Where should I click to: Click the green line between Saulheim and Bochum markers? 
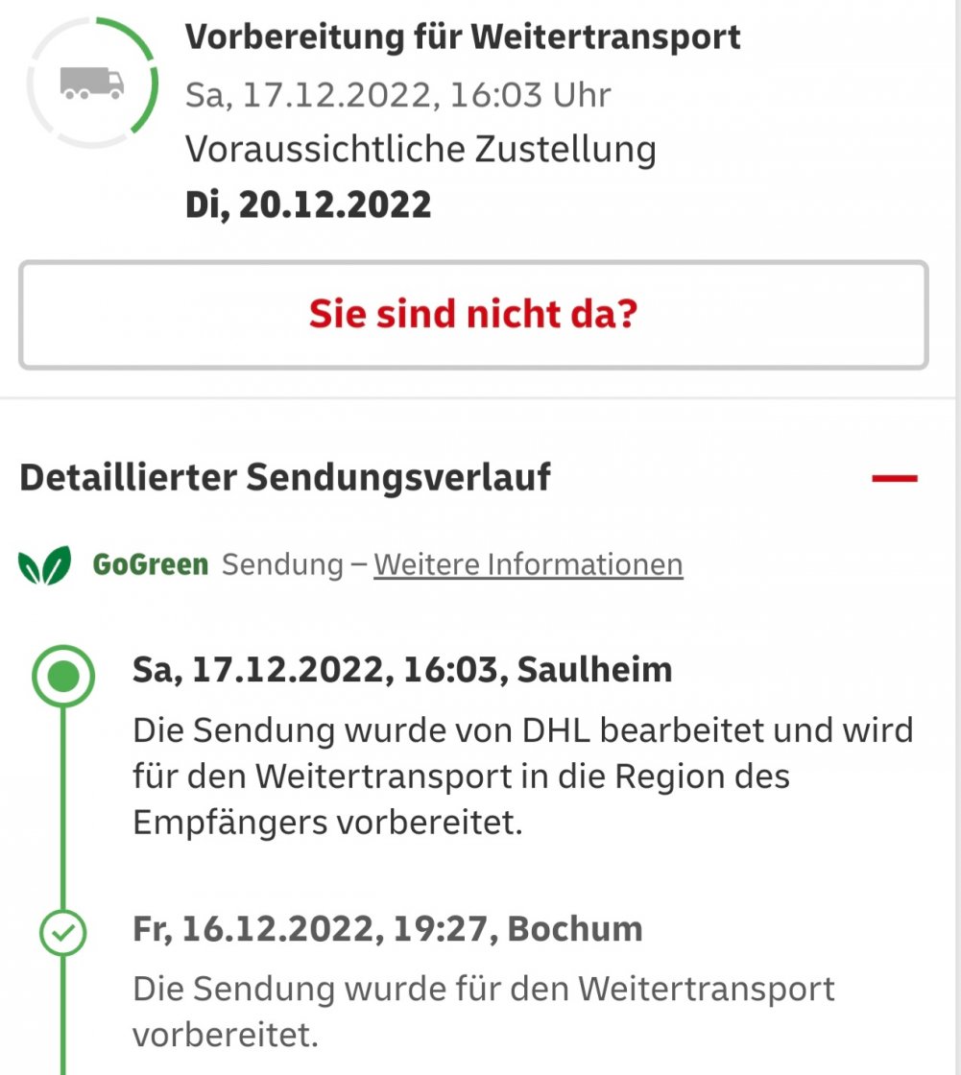63,806
